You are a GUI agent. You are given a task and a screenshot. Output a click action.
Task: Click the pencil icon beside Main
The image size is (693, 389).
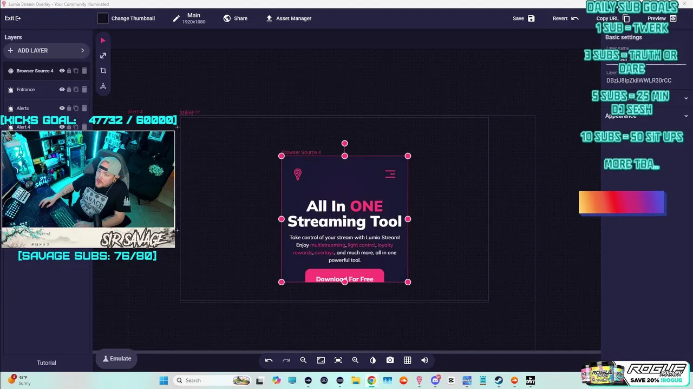[x=176, y=18]
